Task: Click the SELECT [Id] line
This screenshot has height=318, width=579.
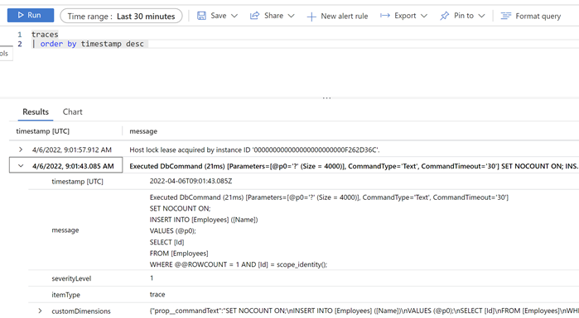Action: 166,242
